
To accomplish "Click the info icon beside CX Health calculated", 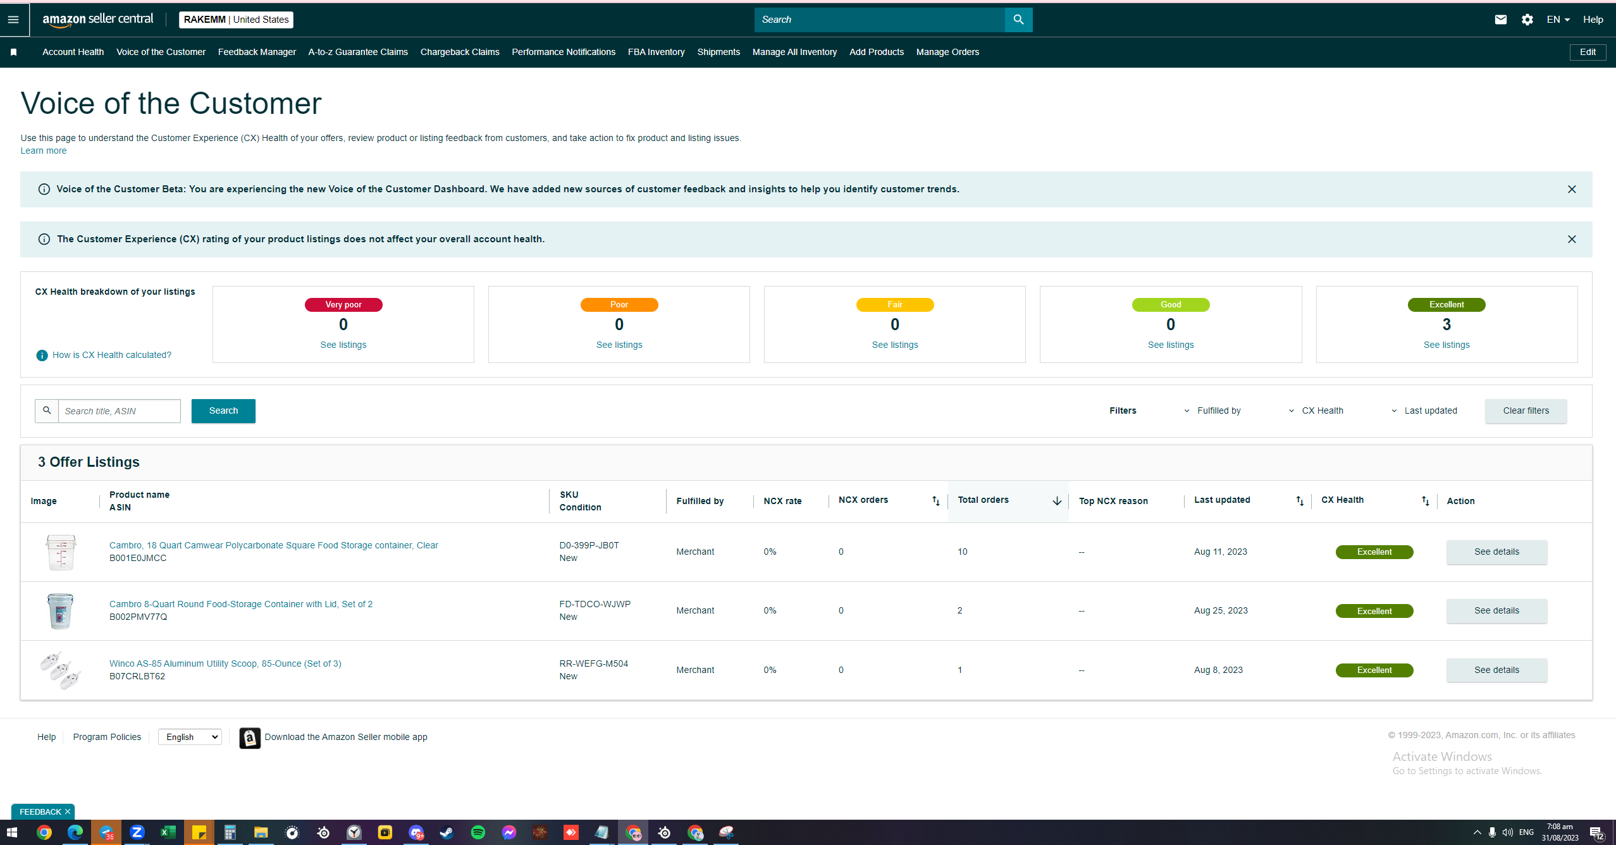I will pos(42,355).
